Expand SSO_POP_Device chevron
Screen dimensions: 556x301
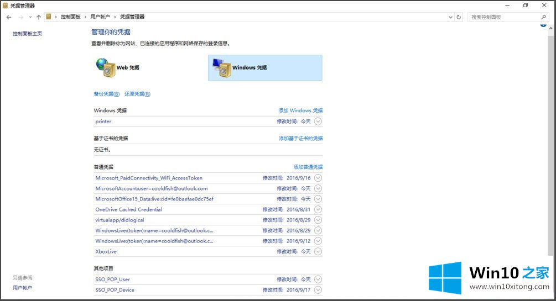318,289
